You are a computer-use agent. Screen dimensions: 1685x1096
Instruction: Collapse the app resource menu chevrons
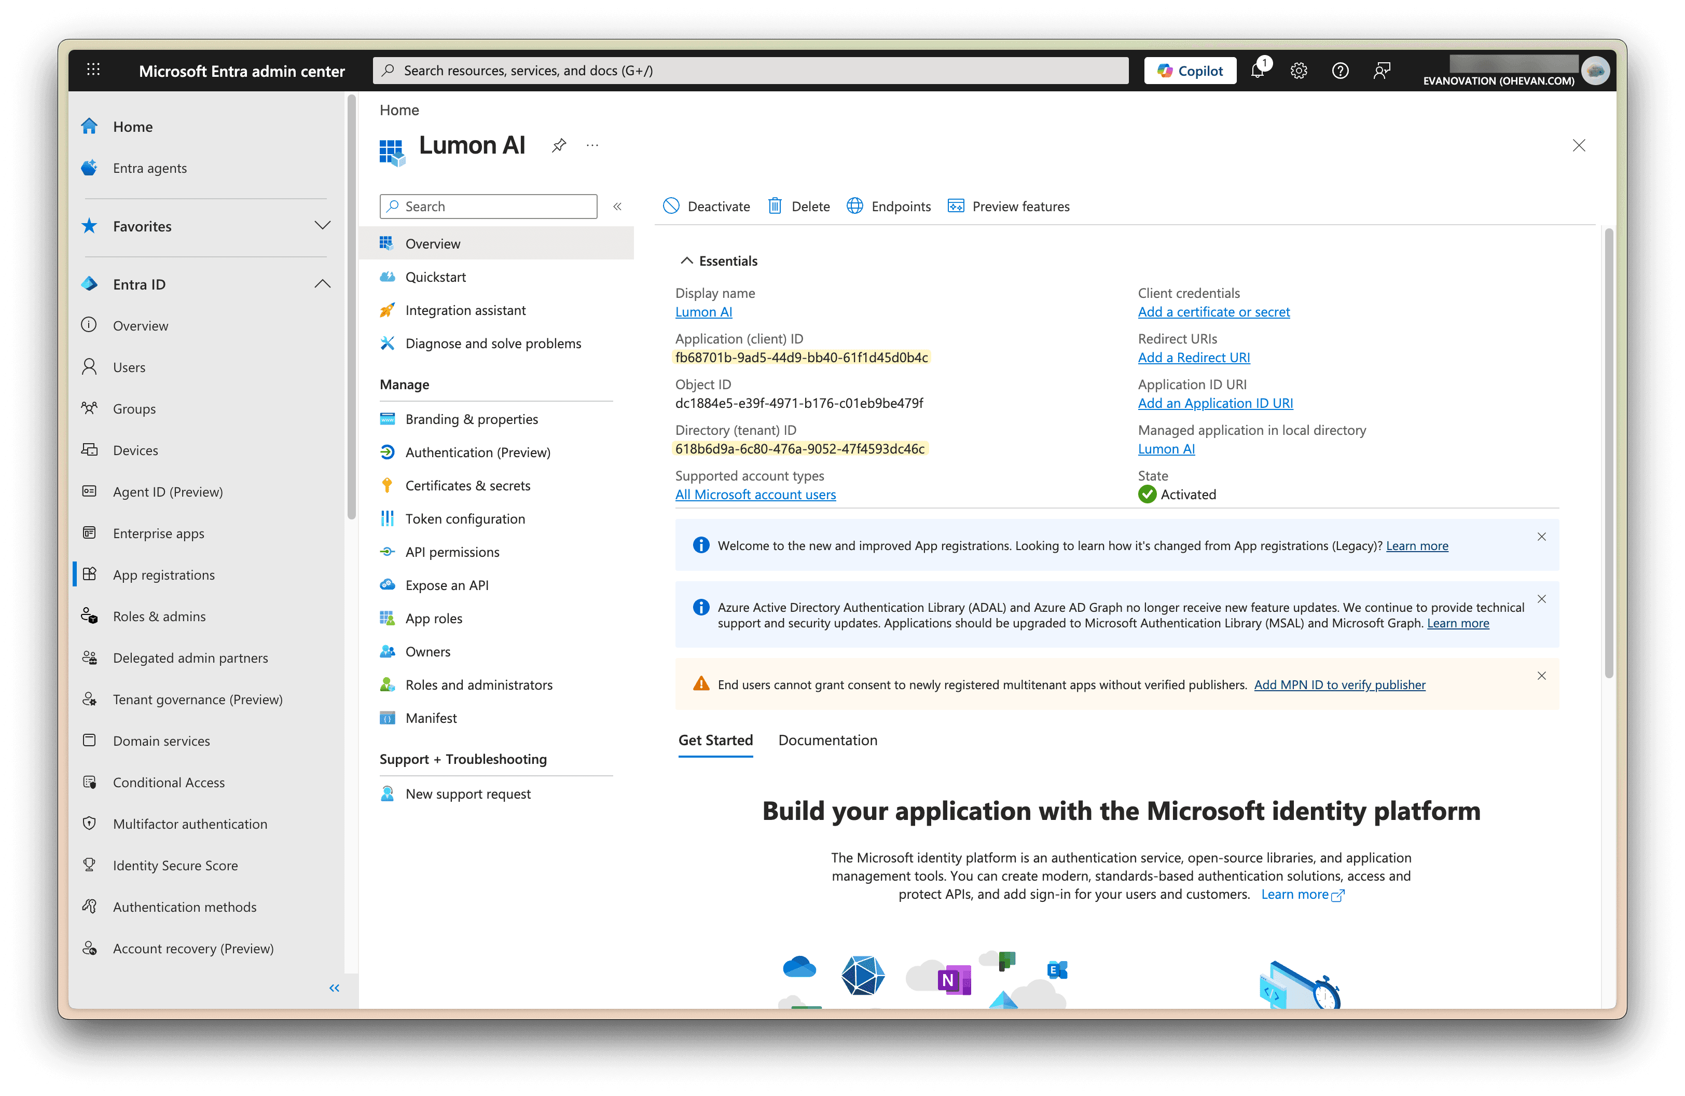(617, 207)
